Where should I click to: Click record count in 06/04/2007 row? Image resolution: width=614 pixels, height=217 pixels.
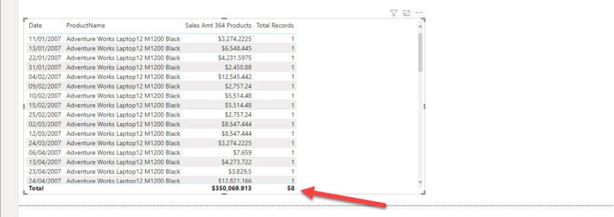click(x=292, y=152)
